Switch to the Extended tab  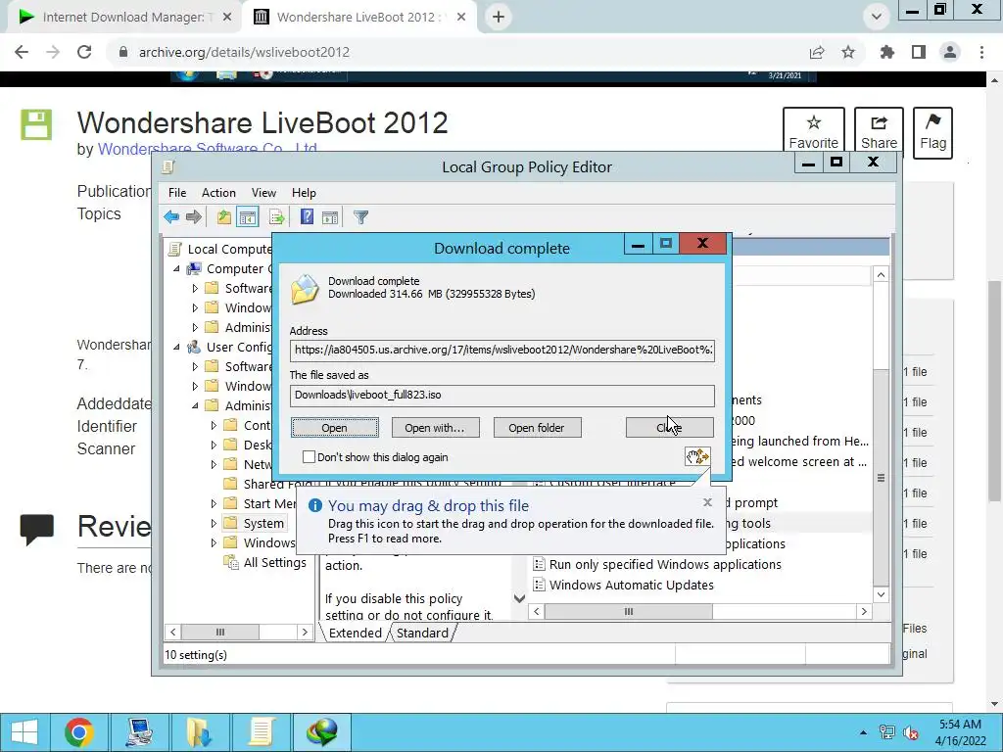355,633
